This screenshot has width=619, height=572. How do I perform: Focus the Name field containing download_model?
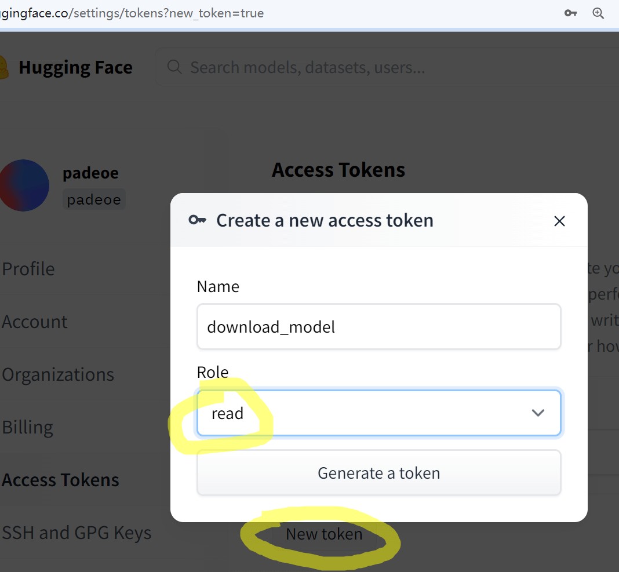pos(378,327)
